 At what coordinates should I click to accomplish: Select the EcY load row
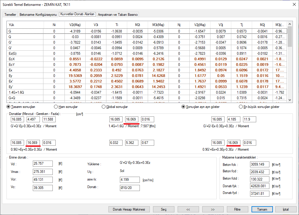(147, 64)
